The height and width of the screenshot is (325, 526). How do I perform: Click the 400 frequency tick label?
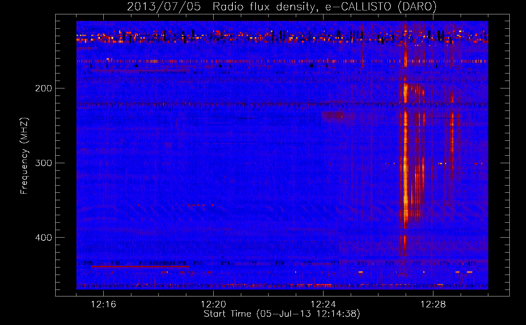tap(44, 238)
